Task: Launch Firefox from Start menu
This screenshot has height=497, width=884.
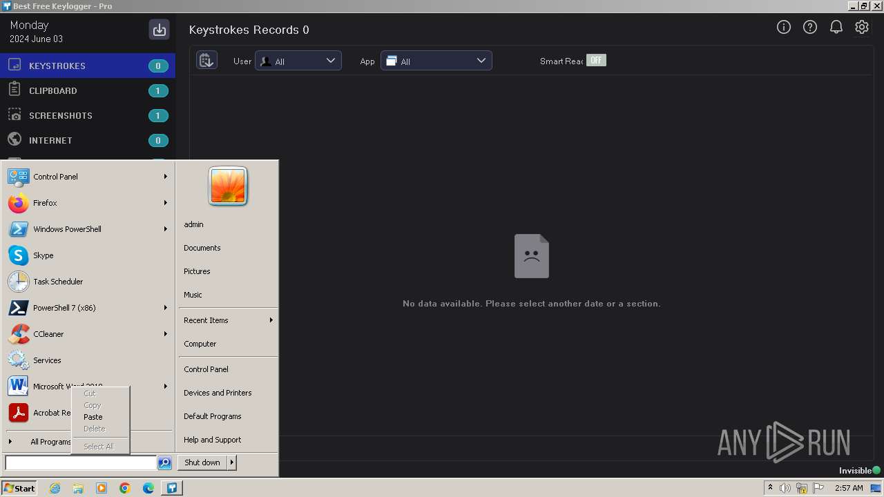Action: pyautogui.click(x=88, y=203)
